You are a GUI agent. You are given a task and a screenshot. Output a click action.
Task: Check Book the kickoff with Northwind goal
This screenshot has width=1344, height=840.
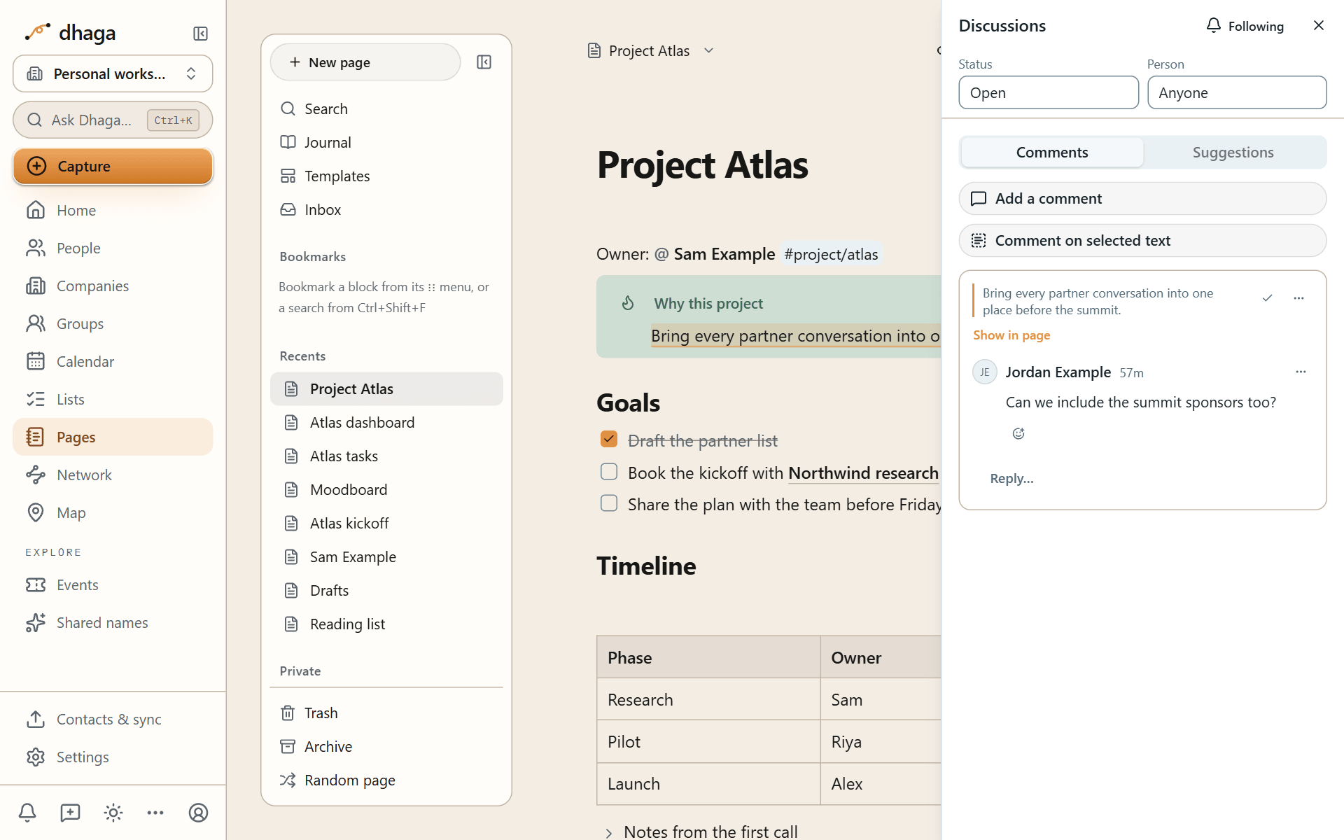click(x=609, y=472)
